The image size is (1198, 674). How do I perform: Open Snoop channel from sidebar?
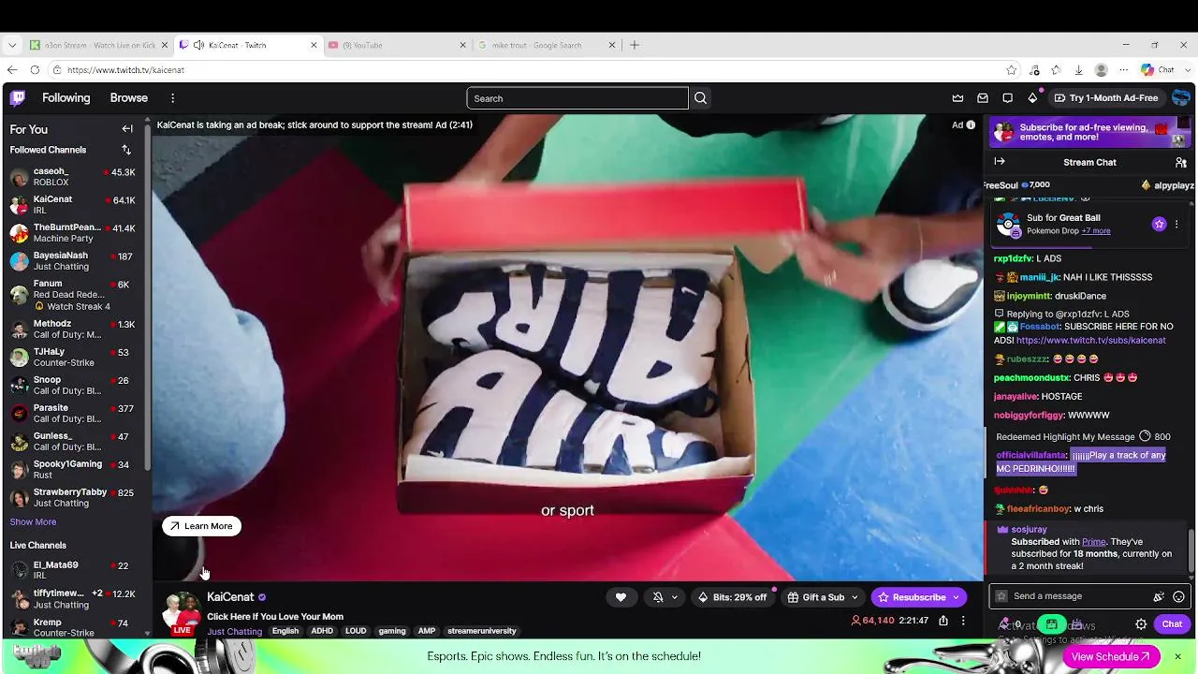click(73, 386)
